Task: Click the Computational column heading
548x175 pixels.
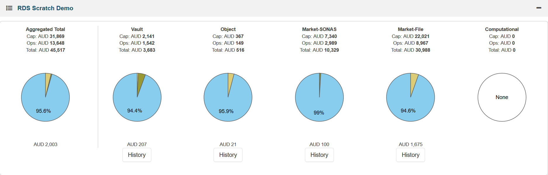Action: point(502,29)
